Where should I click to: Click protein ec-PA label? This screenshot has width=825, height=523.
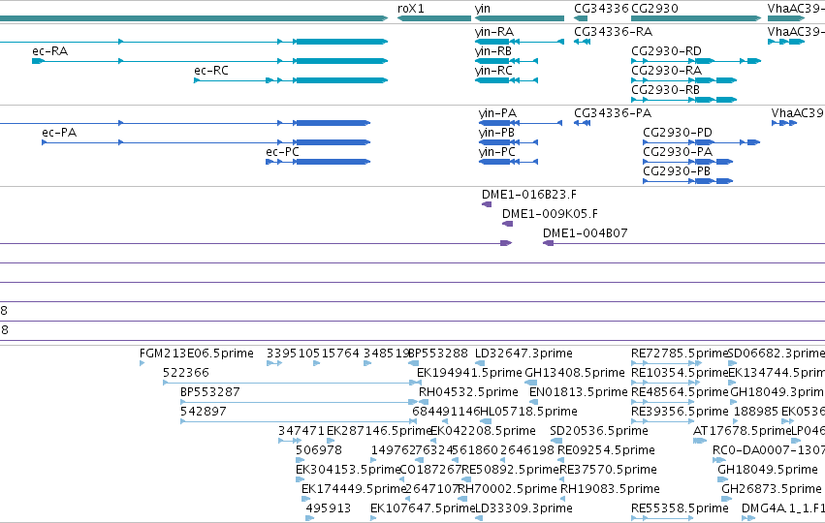59,133
